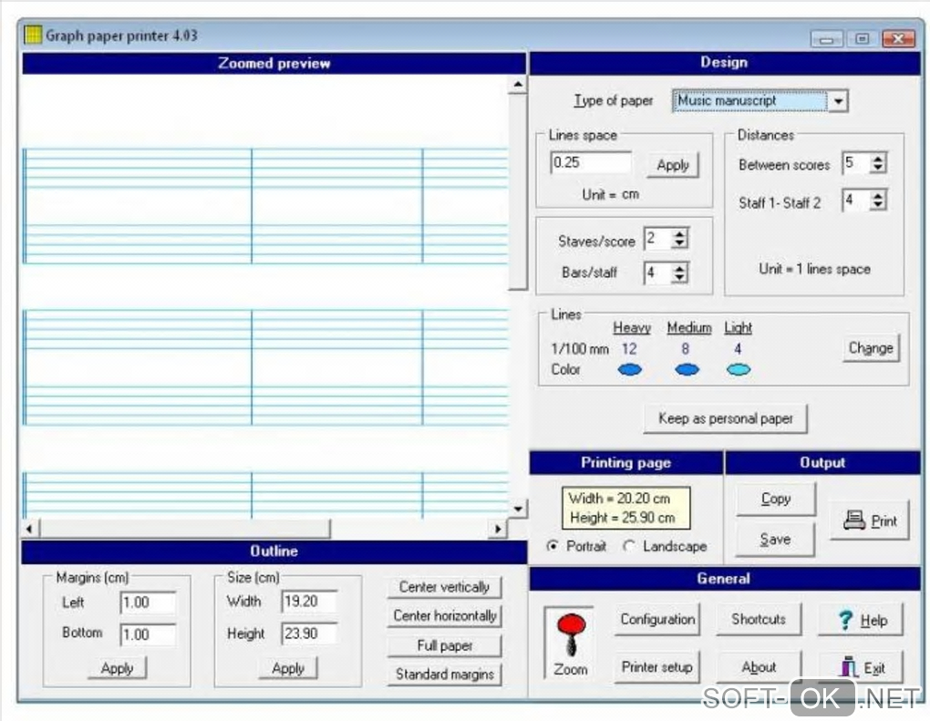This screenshot has width=930, height=721.
Task: Click the Lines space input field
Action: [591, 163]
